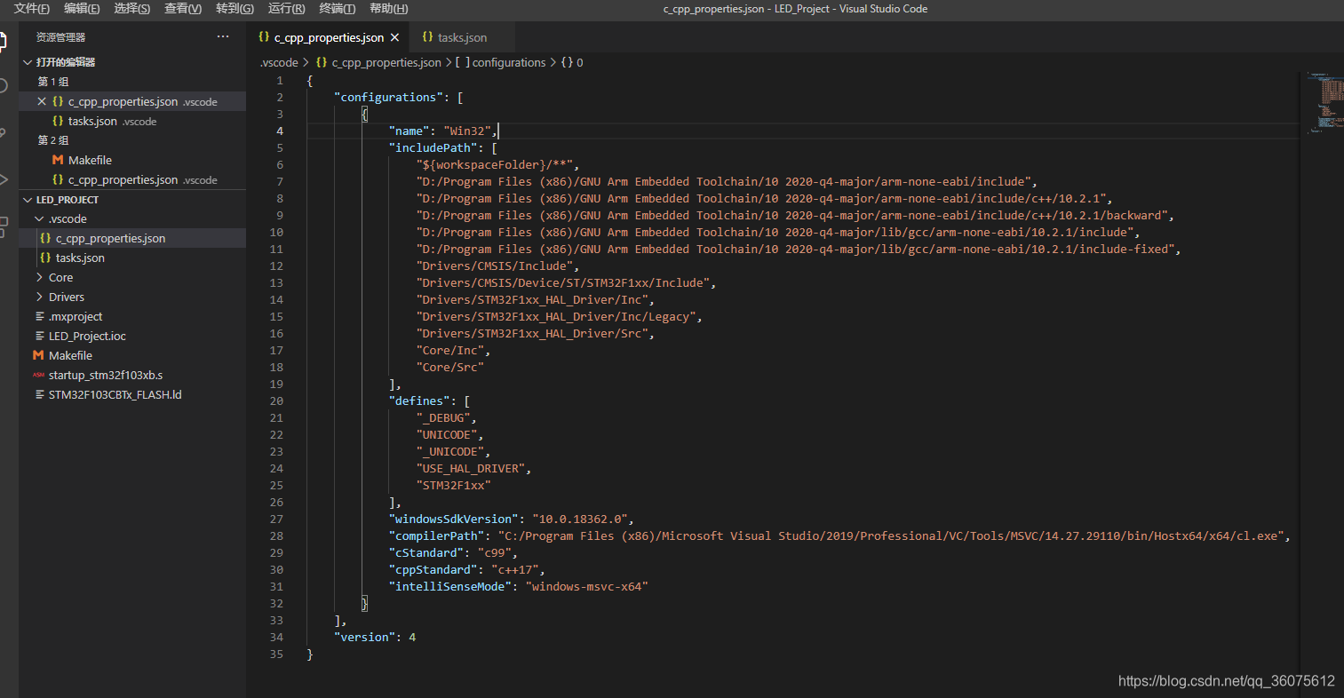Click Makefile M icon under group 2
Viewport: 1344px width, 698px height.
click(58, 160)
